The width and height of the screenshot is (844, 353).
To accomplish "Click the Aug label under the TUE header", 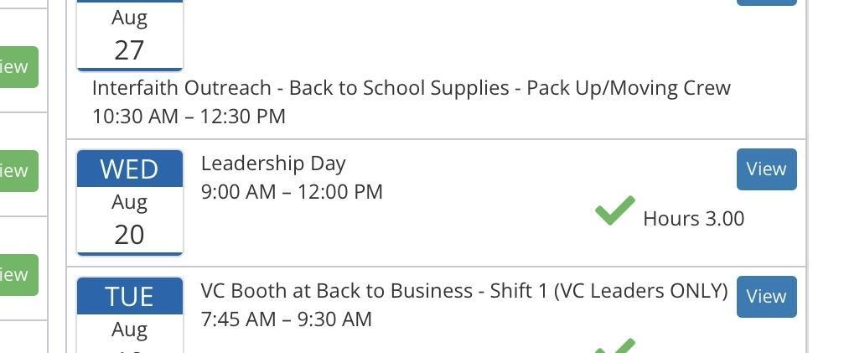I will (x=129, y=330).
